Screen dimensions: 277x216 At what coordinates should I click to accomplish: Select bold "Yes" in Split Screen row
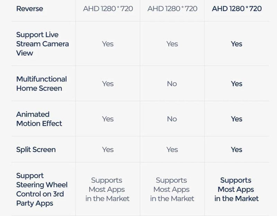236,150
